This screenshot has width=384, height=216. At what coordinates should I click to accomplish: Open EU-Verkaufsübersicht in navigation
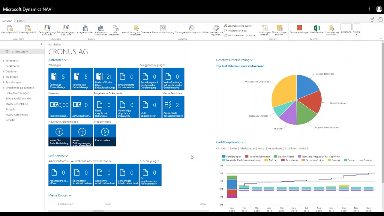pos(18,98)
